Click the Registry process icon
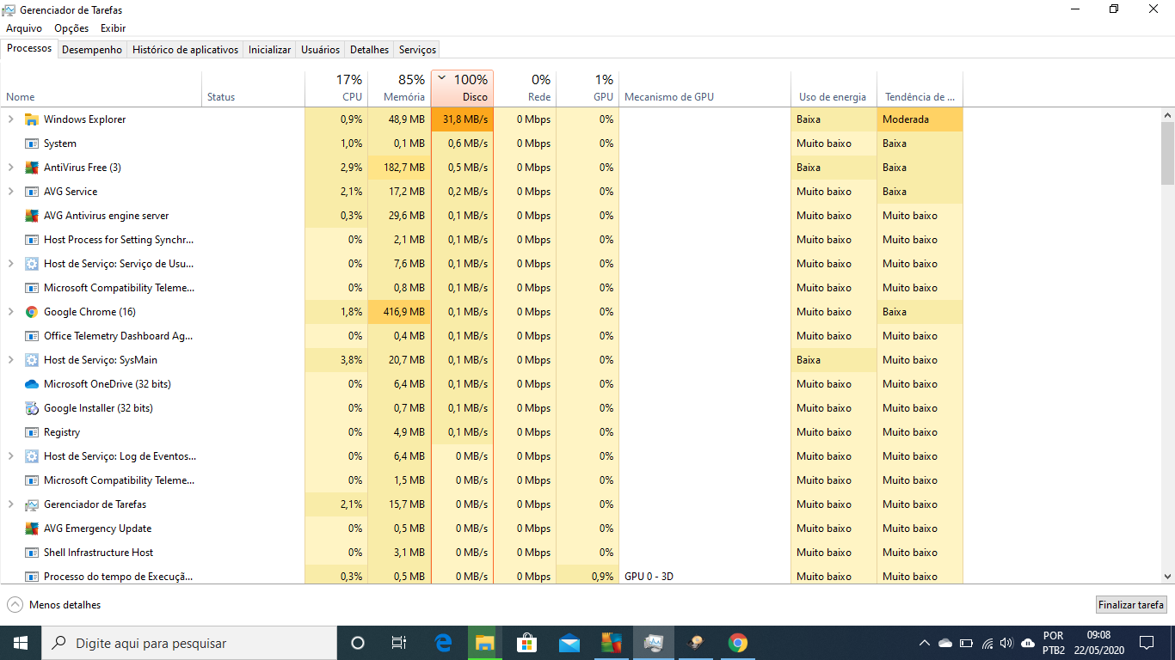 (32, 432)
